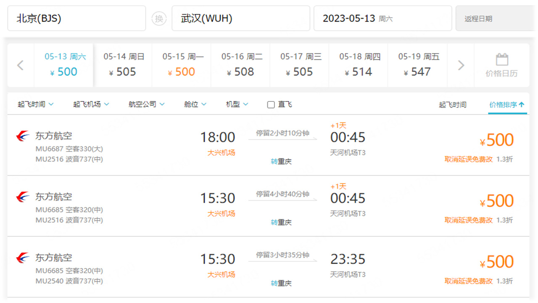This screenshot has height=303, width=538.
Task: Click the right arrow to view later dates
Action: click(461, 65)
